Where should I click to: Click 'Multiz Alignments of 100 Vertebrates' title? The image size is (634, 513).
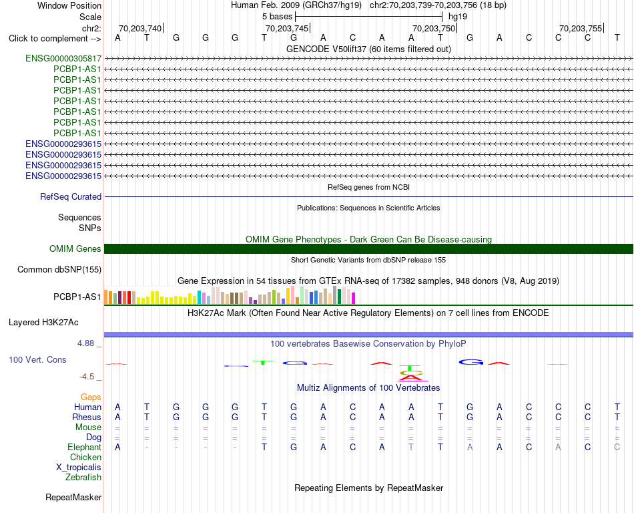pyautogui.click(x=368, y=387)
